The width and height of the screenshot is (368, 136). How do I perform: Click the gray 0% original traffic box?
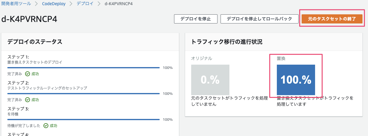point(210,80)
